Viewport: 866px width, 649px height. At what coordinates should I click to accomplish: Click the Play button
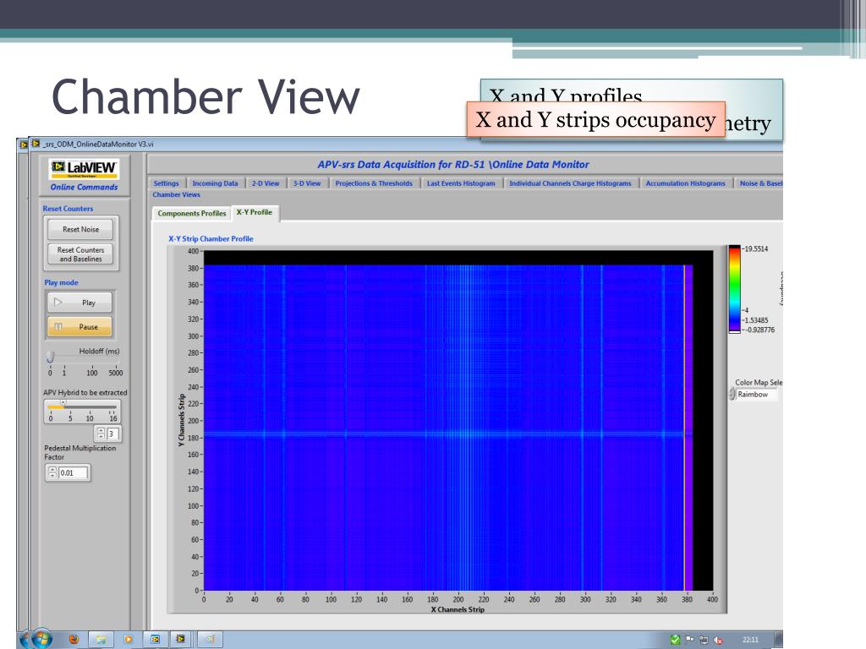tap(80, 303)
